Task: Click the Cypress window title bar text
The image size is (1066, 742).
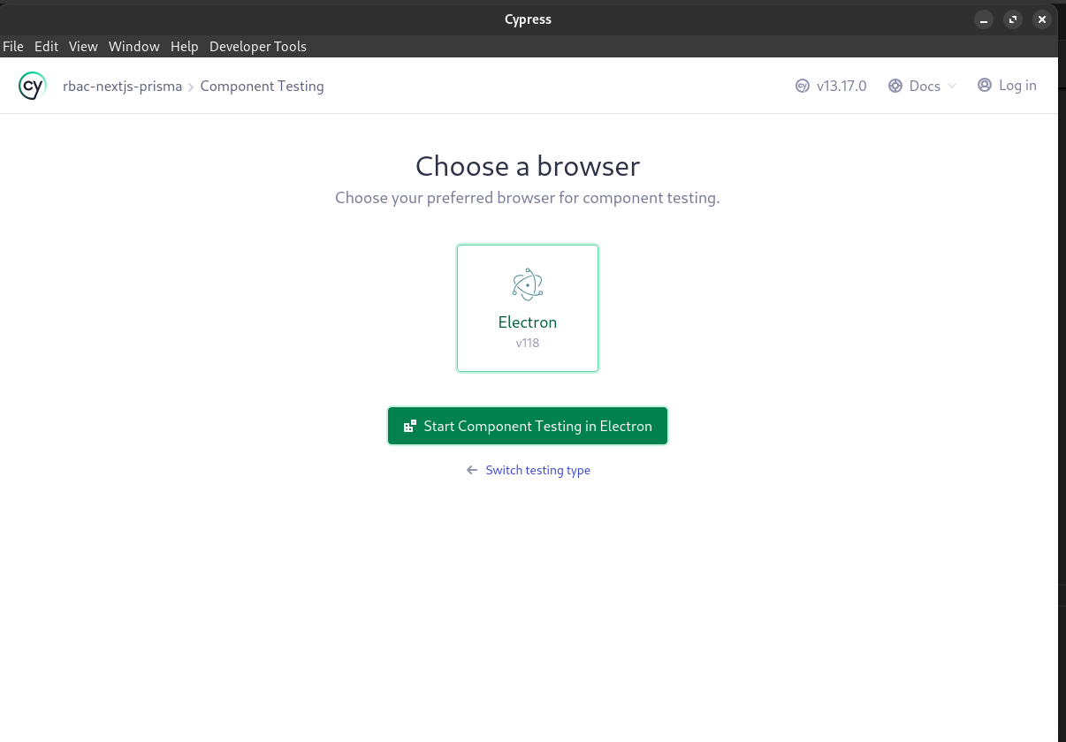Action: pos(529,19)
